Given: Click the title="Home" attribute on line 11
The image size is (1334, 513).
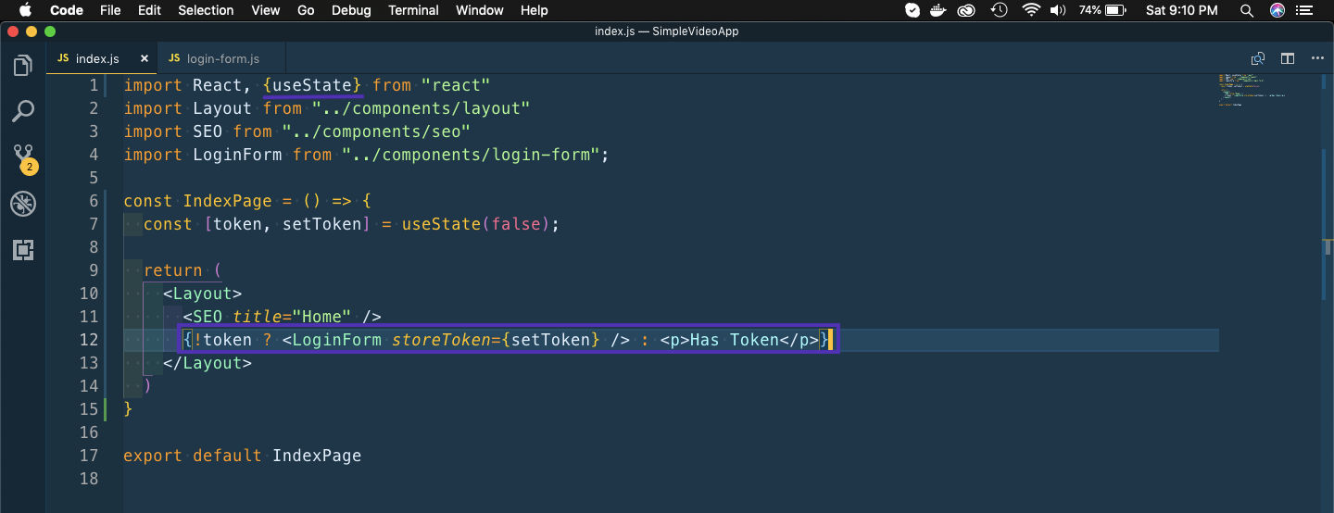Looking at the screenshot, I should (292, 317).
